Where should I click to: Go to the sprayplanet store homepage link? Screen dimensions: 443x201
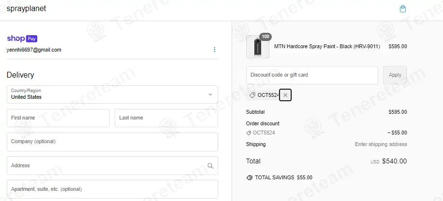26,9
